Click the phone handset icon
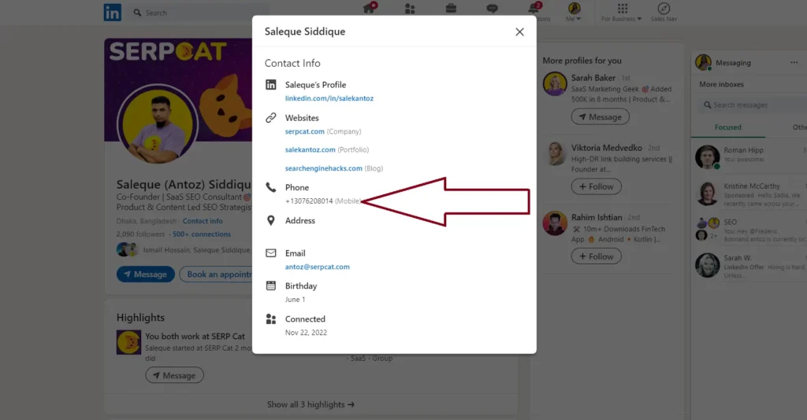Image resolution: width=807 pixels, height=420 pixels. 271,187
